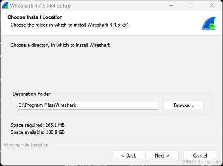Viewport: 223px width, 166px height.
Task: Click the Space available: 188.8 GB text
Action: click(x=38, y=132)
